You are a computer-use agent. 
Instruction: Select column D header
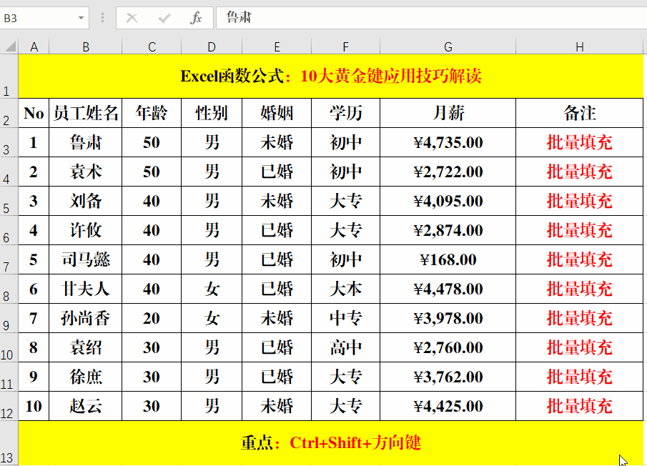pos(212,46)
